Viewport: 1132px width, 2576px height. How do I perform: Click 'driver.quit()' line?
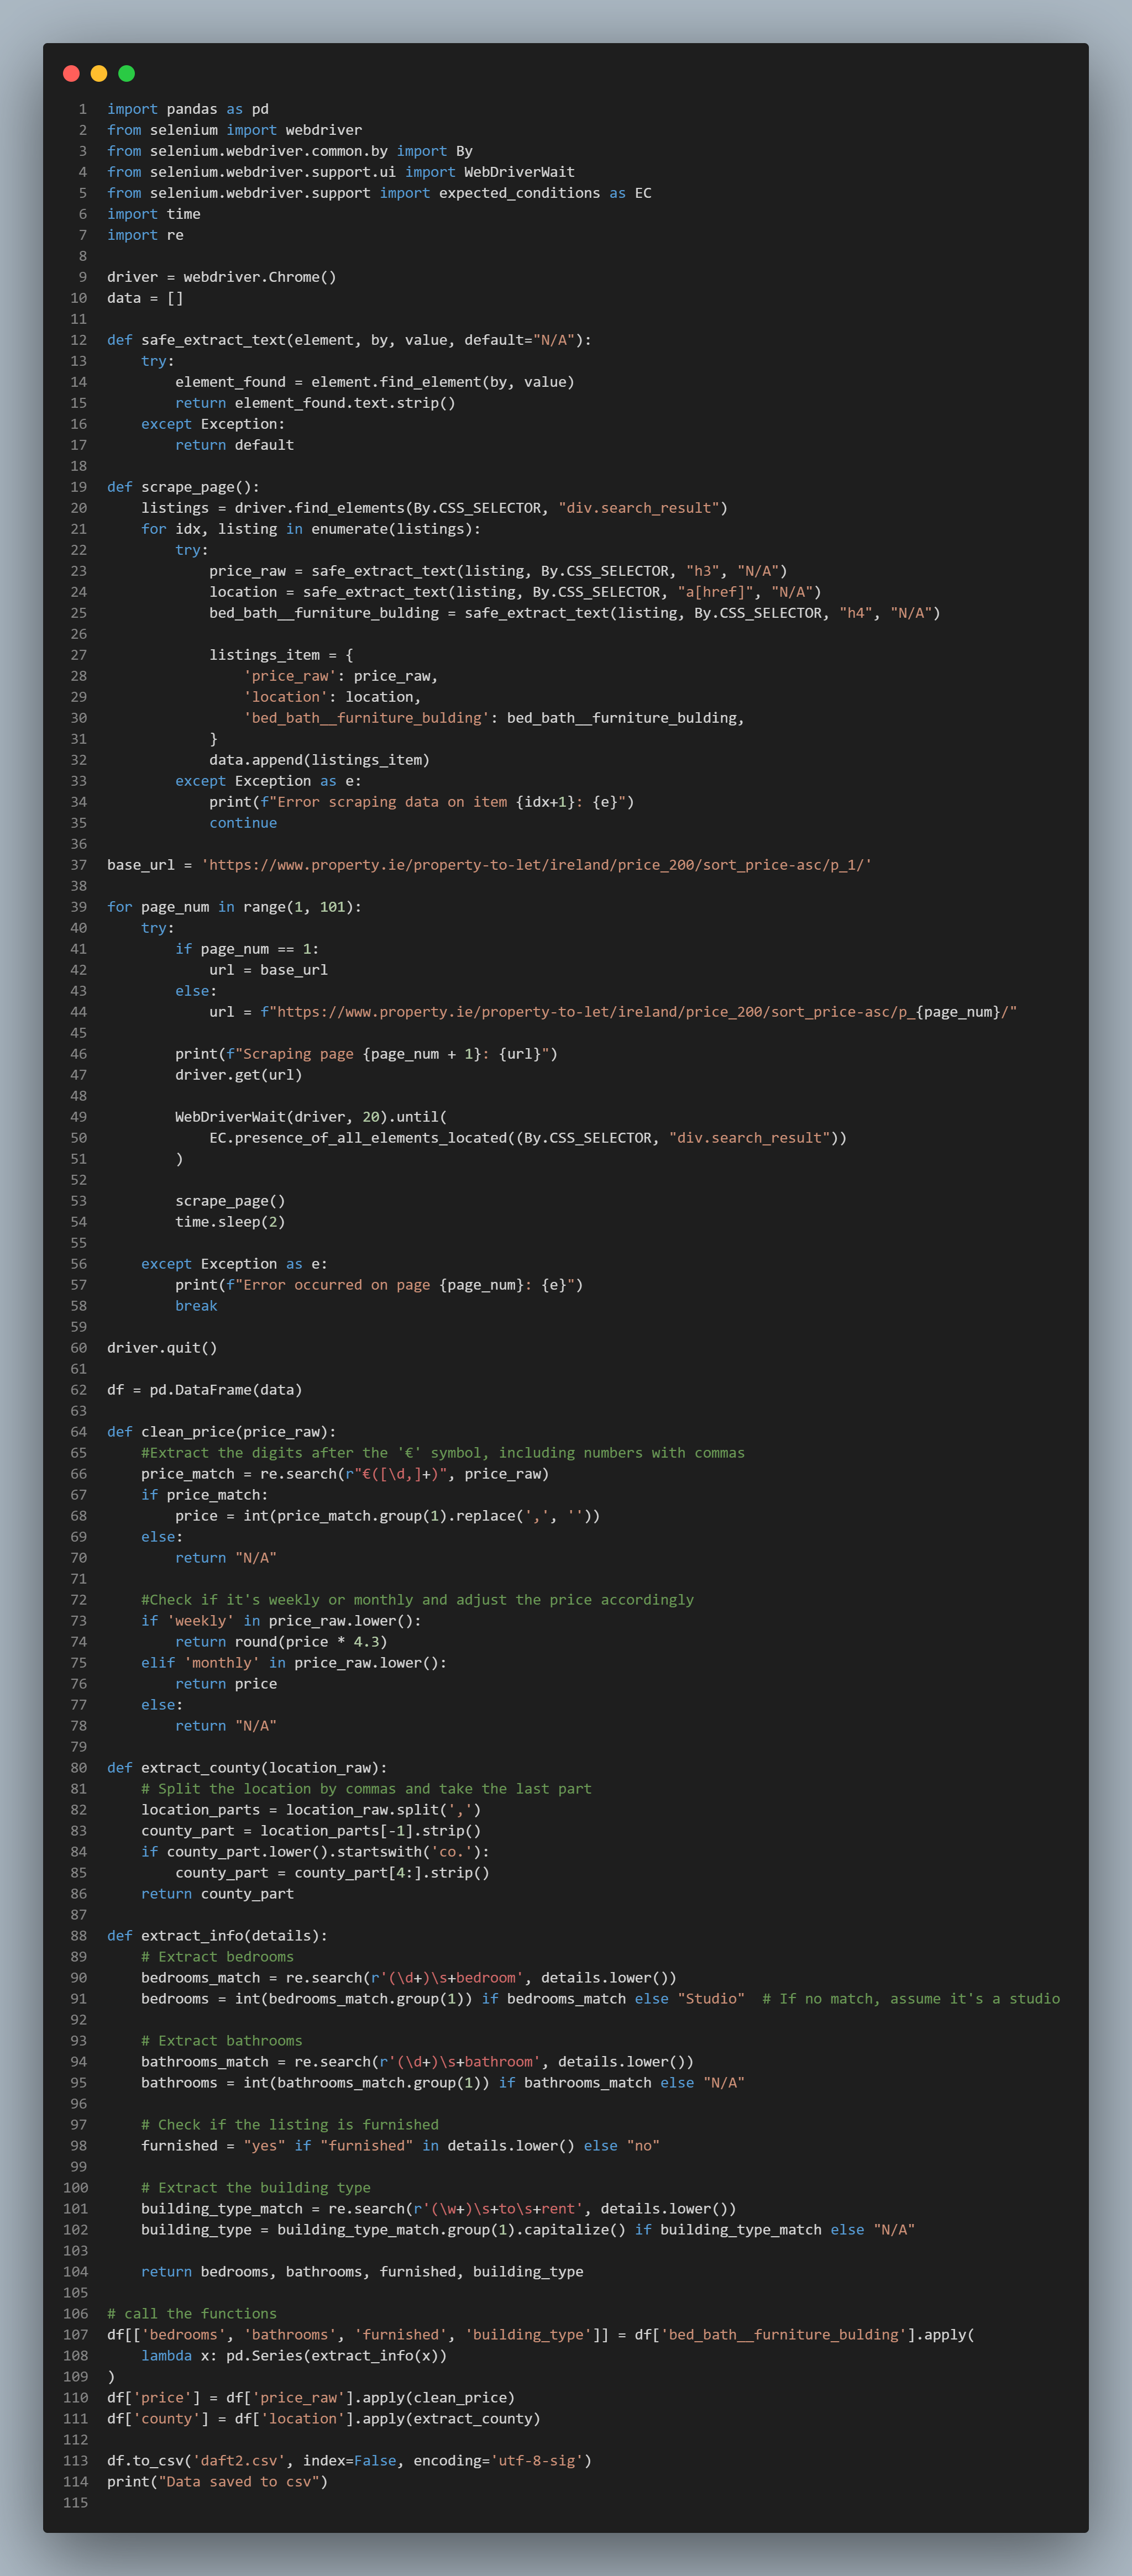[x=162, y=1348]
